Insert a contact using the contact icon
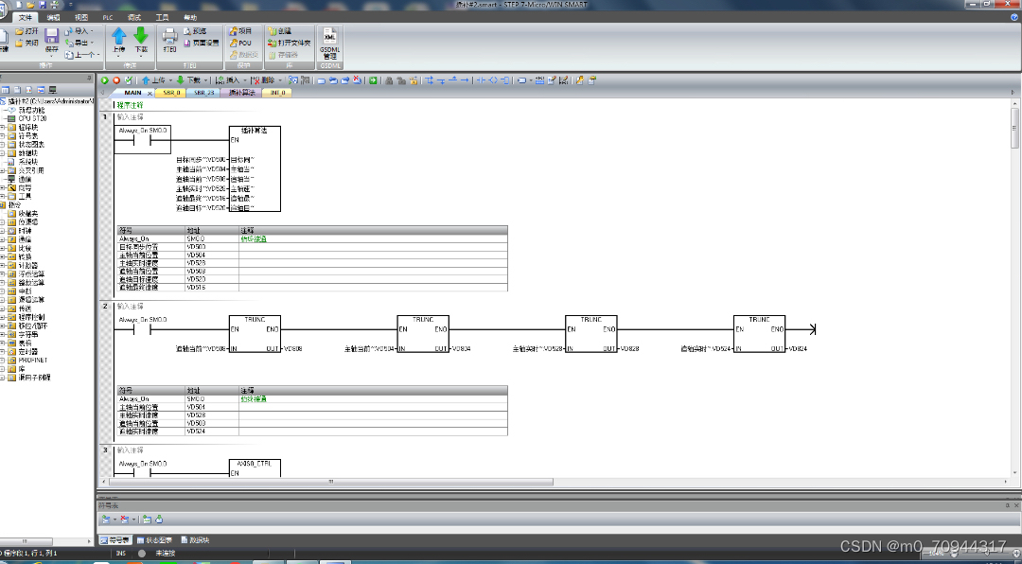The height and width of the screenshot is (564, 1022). [479, 80]
